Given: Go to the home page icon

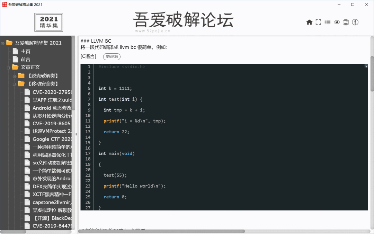Looking at the screenshot, I should click(309, 22).
